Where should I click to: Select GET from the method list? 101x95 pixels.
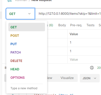[x=27, y=27]
